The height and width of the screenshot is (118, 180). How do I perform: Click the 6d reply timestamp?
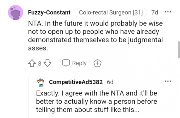(x=110, y=82)
